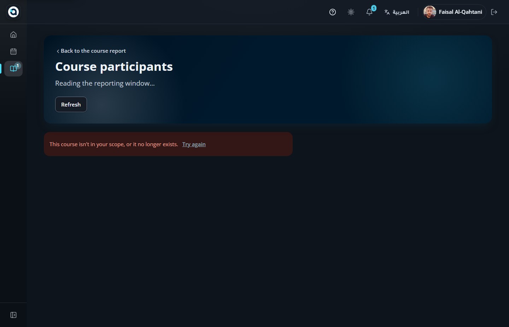
Task: Open the courses book icon in the sidebar
Action: tap(13, 69)
